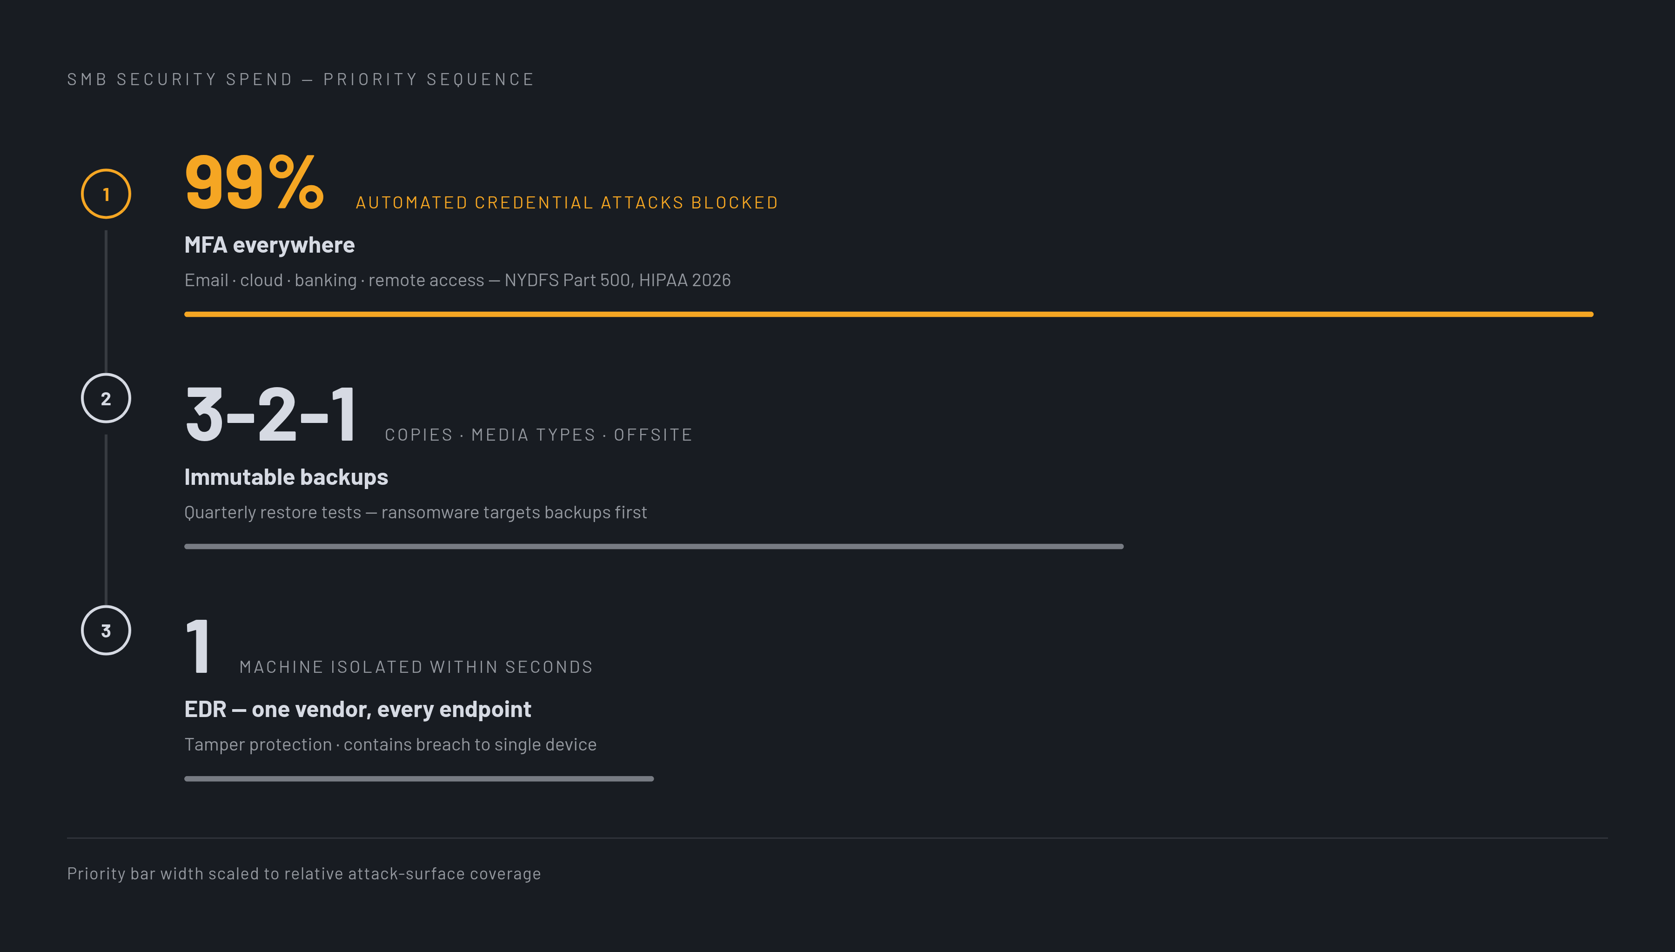The width and height of the screenshot is (1675, 952).
Task: Click the Tamper protection description text
Action: coord(390,744)
